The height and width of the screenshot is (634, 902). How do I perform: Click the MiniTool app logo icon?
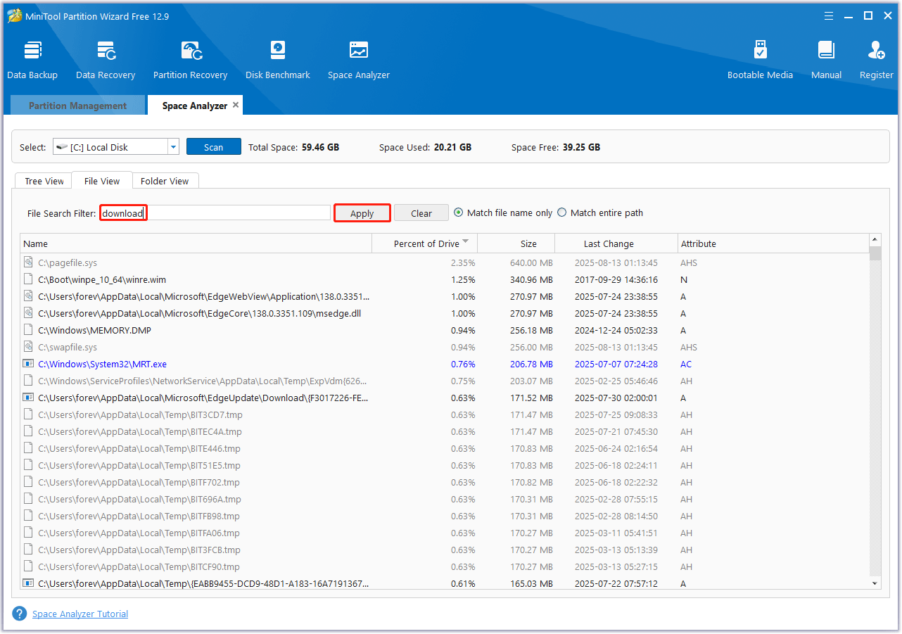(x=15, y=15)
